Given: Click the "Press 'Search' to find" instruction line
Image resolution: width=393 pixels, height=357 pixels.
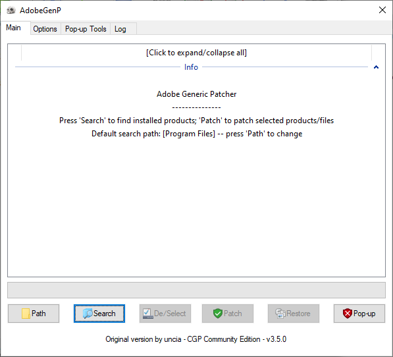Looking at the screenshot, I should click(x=196, y=121).
